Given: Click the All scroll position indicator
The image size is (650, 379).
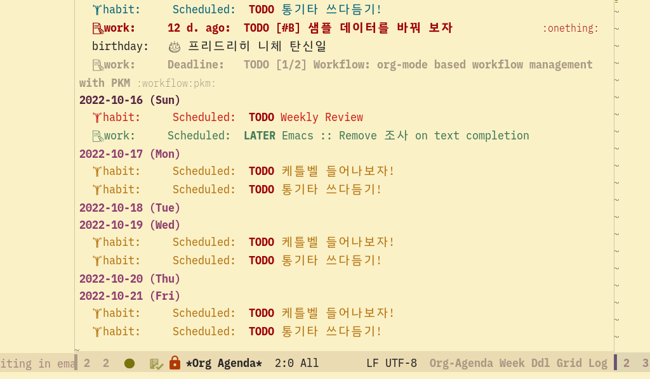Looking at the screenshot, I should pyautogui.click(x=310, y=363).
